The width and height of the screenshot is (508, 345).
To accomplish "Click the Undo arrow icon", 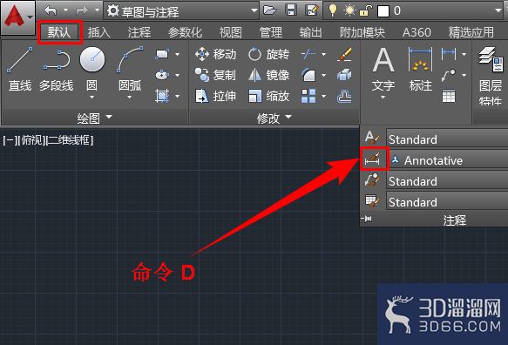I will [51, 10].
